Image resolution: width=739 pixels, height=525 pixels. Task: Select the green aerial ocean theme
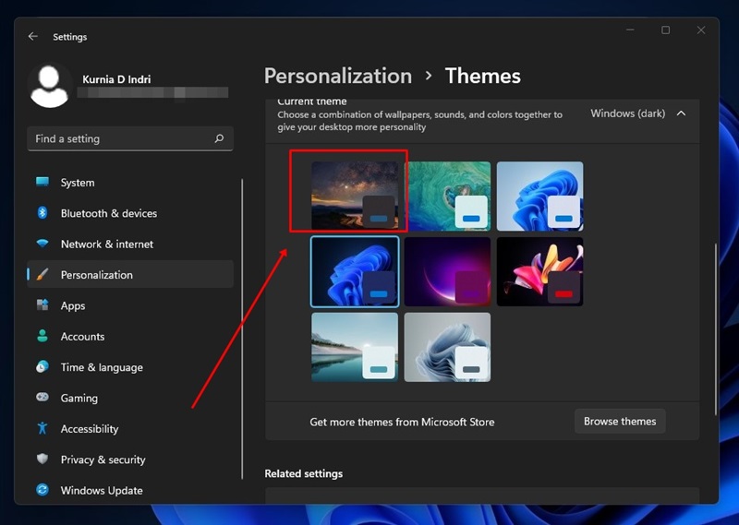tap(447, 196)
